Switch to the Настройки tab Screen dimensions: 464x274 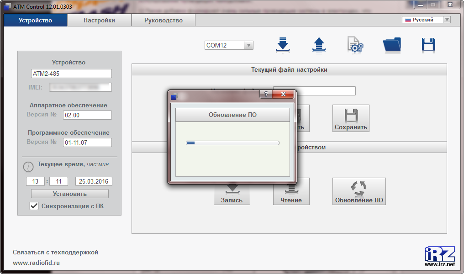point(99,20)
